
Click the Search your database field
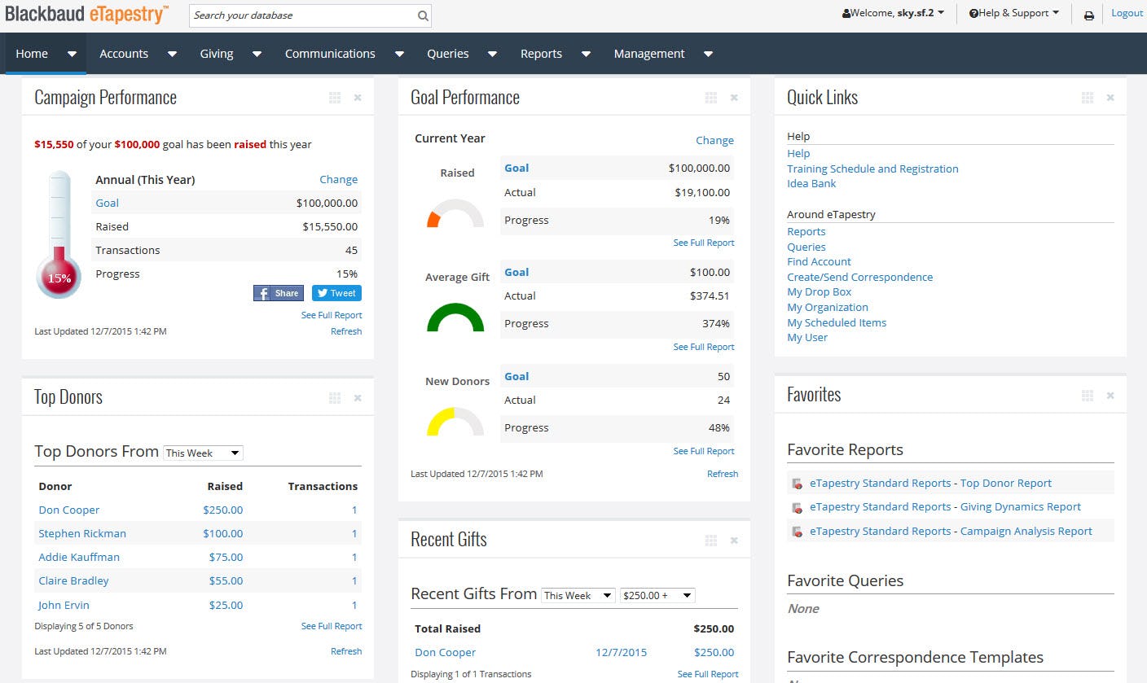[x=301, y=15]
